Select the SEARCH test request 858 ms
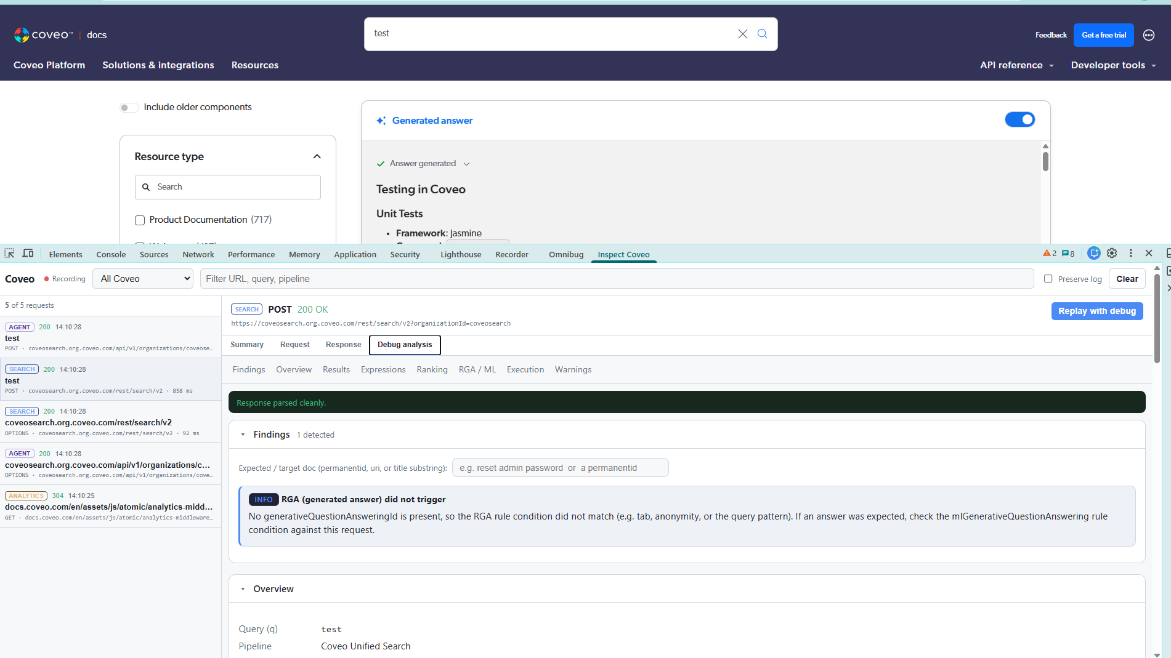The height and width of the screenshot is (658, 1171). [x=110, y=380]
